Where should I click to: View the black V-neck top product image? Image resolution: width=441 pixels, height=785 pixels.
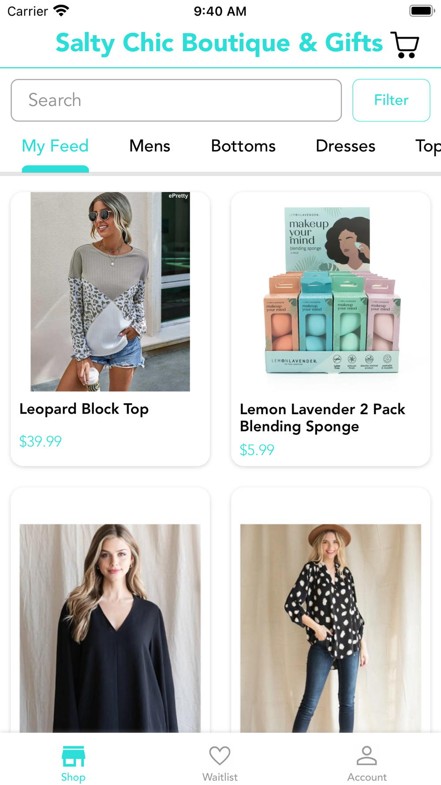click(x=110, y=627)
